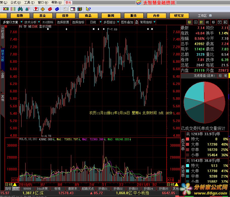Click the striped bars toolbar icon

(x=13, y=9)
